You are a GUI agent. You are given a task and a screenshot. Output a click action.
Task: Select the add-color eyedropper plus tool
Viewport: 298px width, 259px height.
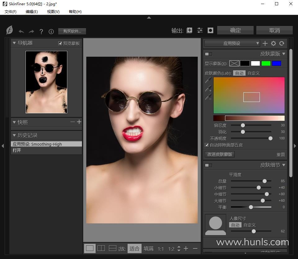pyautogui.click(x=208, y=89)
